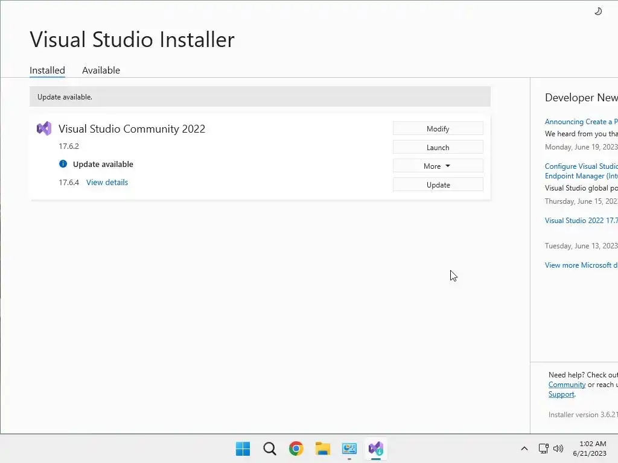Viewport: 618px width, 463px height.
Task: Select the Visual Studio Installer taskbar icon
Action: [376, 449]
